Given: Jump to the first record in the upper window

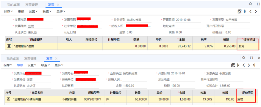Looking at the screenshot, I should [245, 12].
